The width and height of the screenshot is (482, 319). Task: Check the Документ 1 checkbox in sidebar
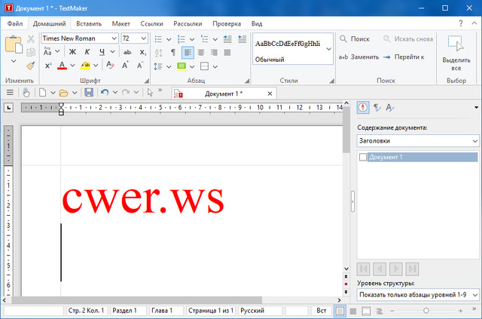[x=363, y=157]
